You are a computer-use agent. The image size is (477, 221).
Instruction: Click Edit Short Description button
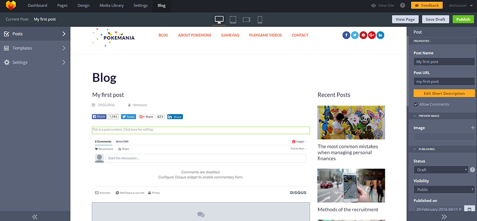coord(444,93)
